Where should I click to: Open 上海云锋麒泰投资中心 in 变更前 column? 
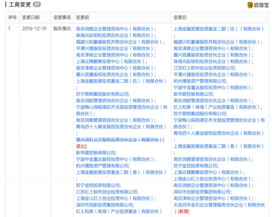click(110, 61)
